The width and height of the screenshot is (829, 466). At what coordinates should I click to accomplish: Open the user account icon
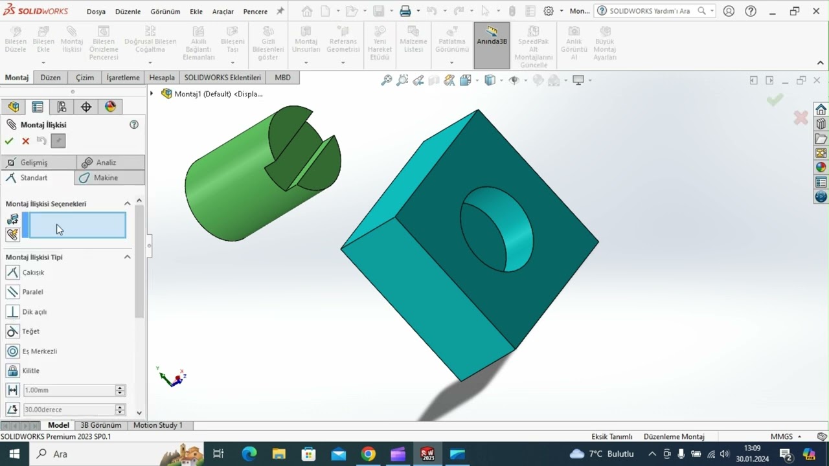pyautogui.click(x=729, y=11)
